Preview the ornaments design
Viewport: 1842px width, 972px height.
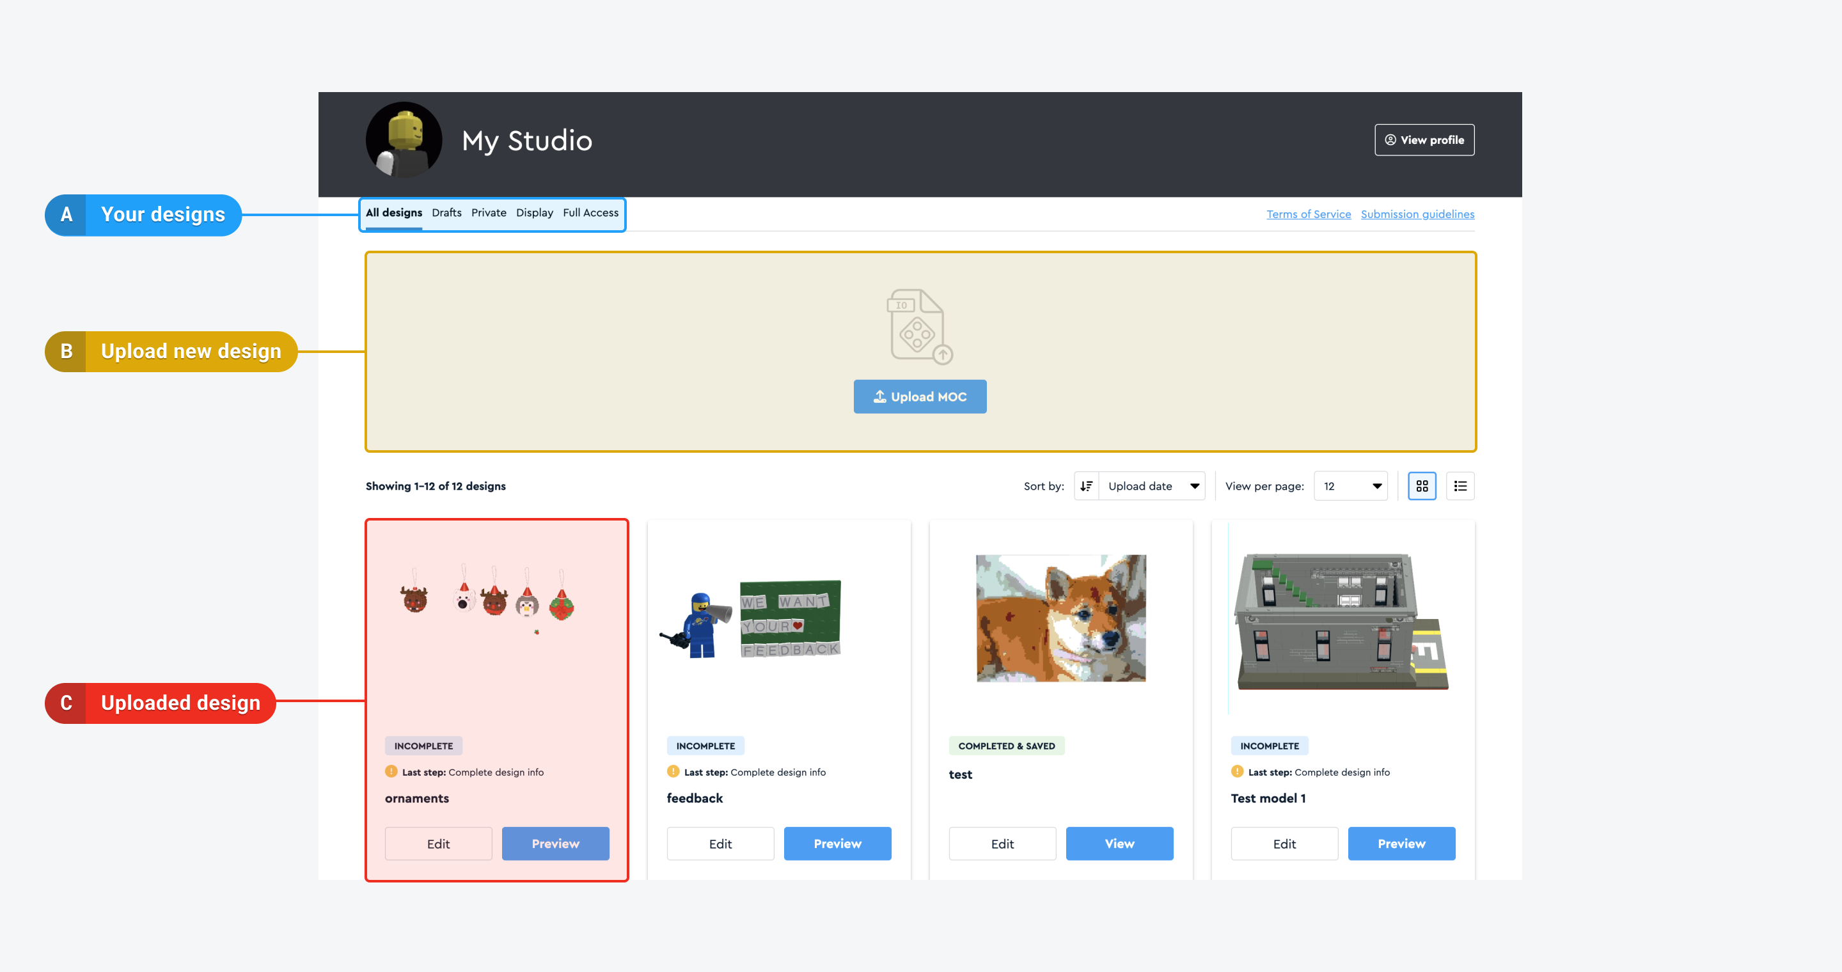coord(556,844)
